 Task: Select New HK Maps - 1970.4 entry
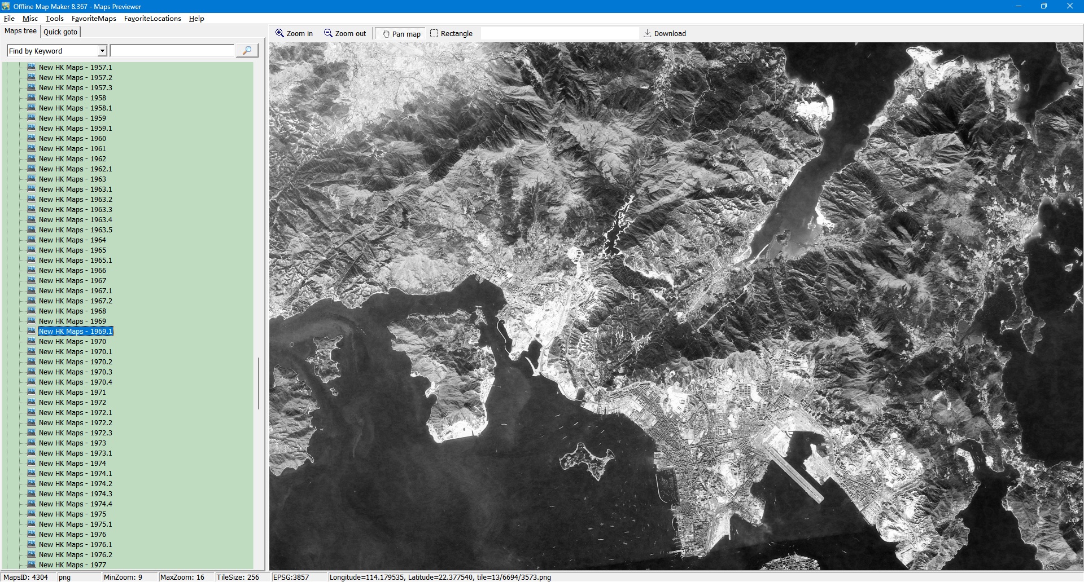pos(75,382)
